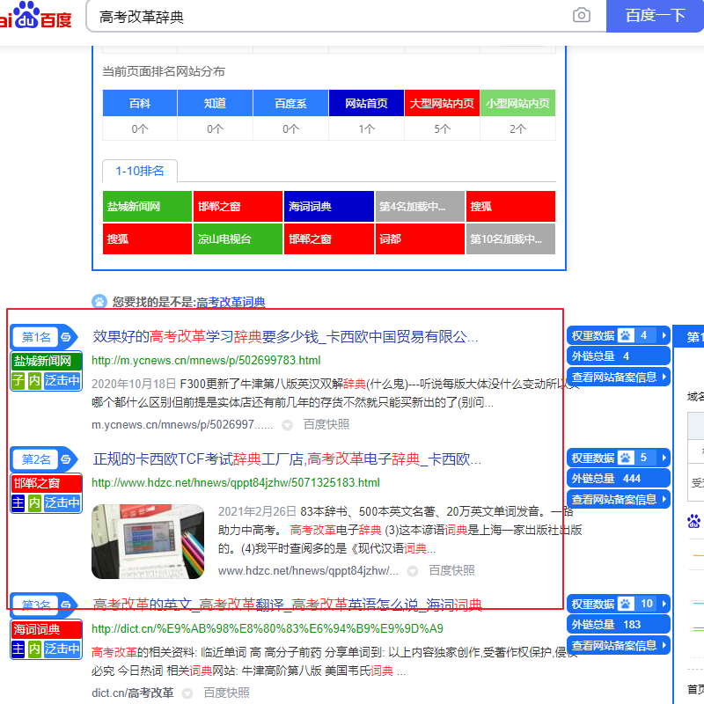Click the 百度系 distribution header

(290, 103)
